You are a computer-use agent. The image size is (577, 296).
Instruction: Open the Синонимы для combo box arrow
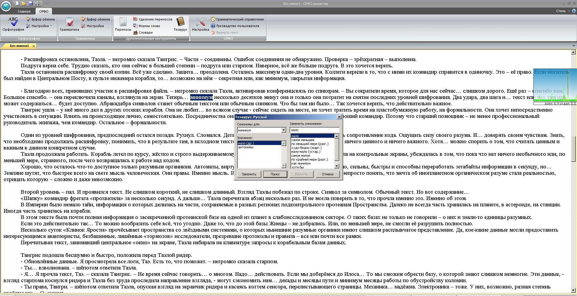tap(283, 130)
